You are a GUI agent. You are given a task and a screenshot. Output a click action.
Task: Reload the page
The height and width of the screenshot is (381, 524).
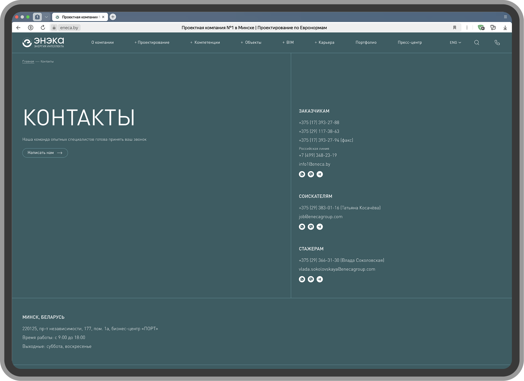point(43,28)
